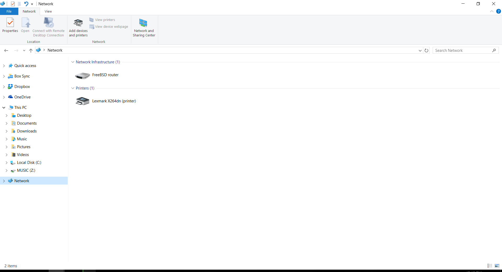Open Videos folder in sidebar

click(23, 155)
